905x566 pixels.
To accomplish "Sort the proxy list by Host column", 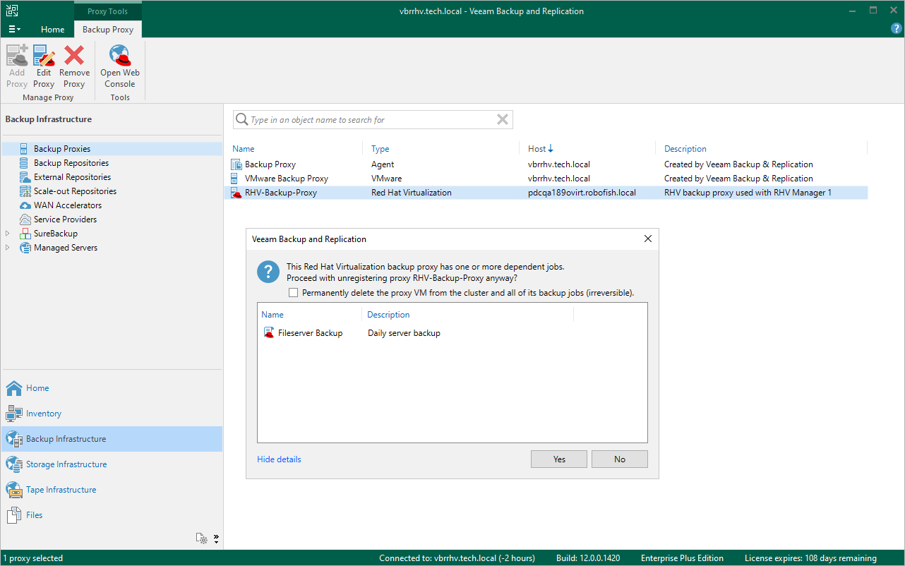I will tap(540, 149).
